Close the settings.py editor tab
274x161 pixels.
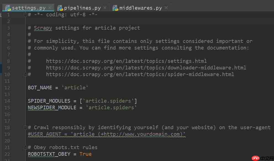(x=50, y=8)
